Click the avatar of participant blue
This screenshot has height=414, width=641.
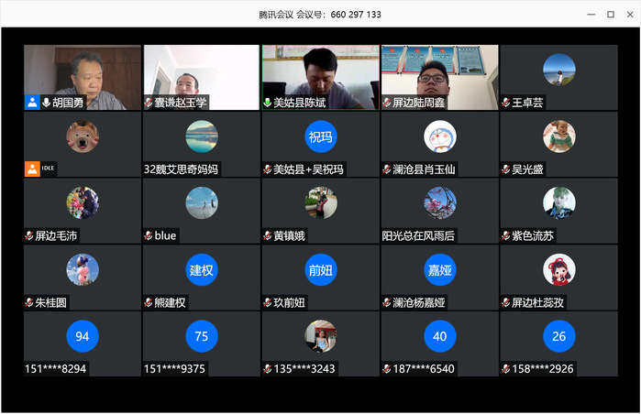click(202, 203)
